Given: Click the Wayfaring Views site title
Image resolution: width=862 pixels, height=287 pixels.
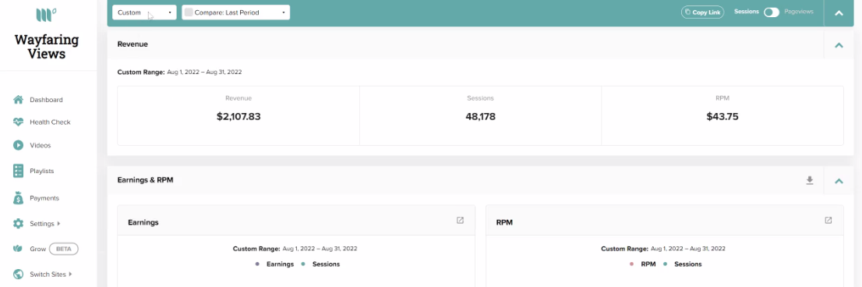Looking at the screenshot, I should point(47,47).
